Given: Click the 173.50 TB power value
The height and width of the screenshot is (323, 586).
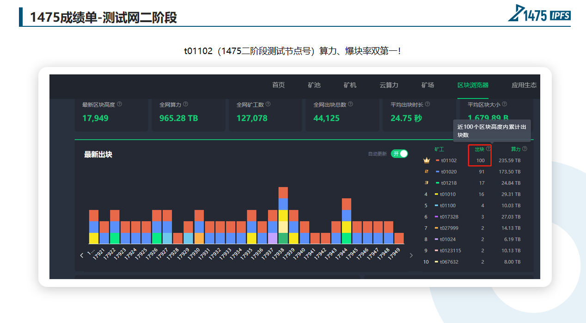Looking at the screenshot, I should pyautogui.click(x=510, y=172).
